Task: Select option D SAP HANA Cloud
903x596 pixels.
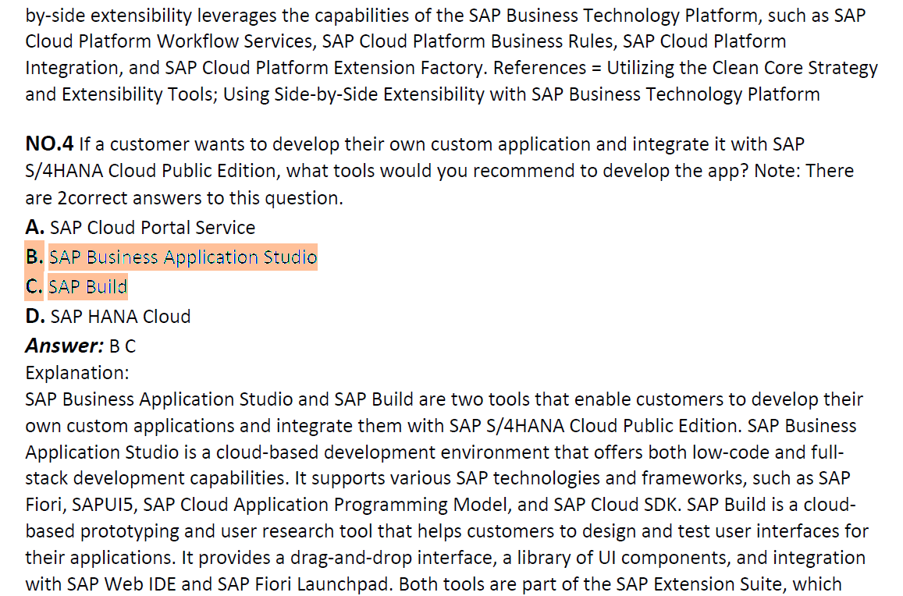Action: coord(108,316)
